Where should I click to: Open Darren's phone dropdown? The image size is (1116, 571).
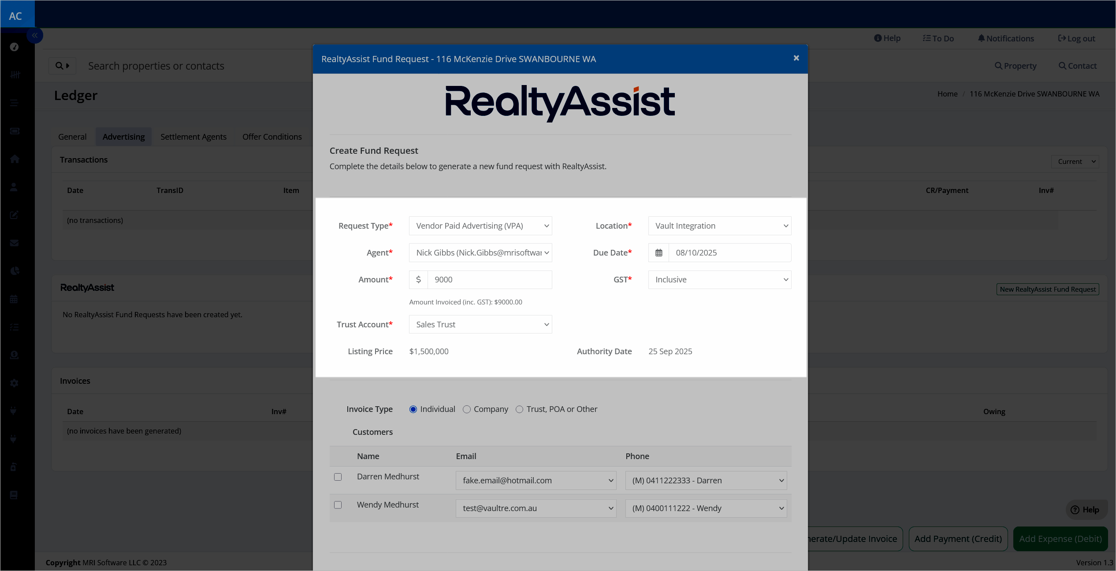pos(706,481)
